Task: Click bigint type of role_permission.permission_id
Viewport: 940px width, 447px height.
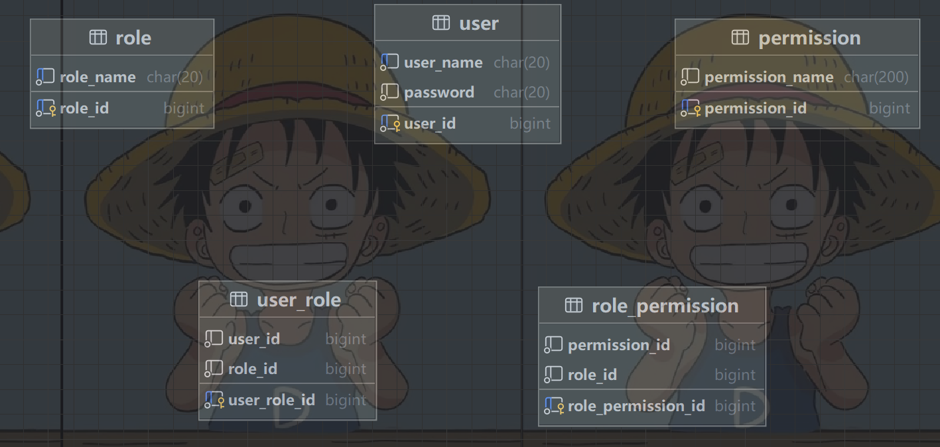Action: pos(735,345)
